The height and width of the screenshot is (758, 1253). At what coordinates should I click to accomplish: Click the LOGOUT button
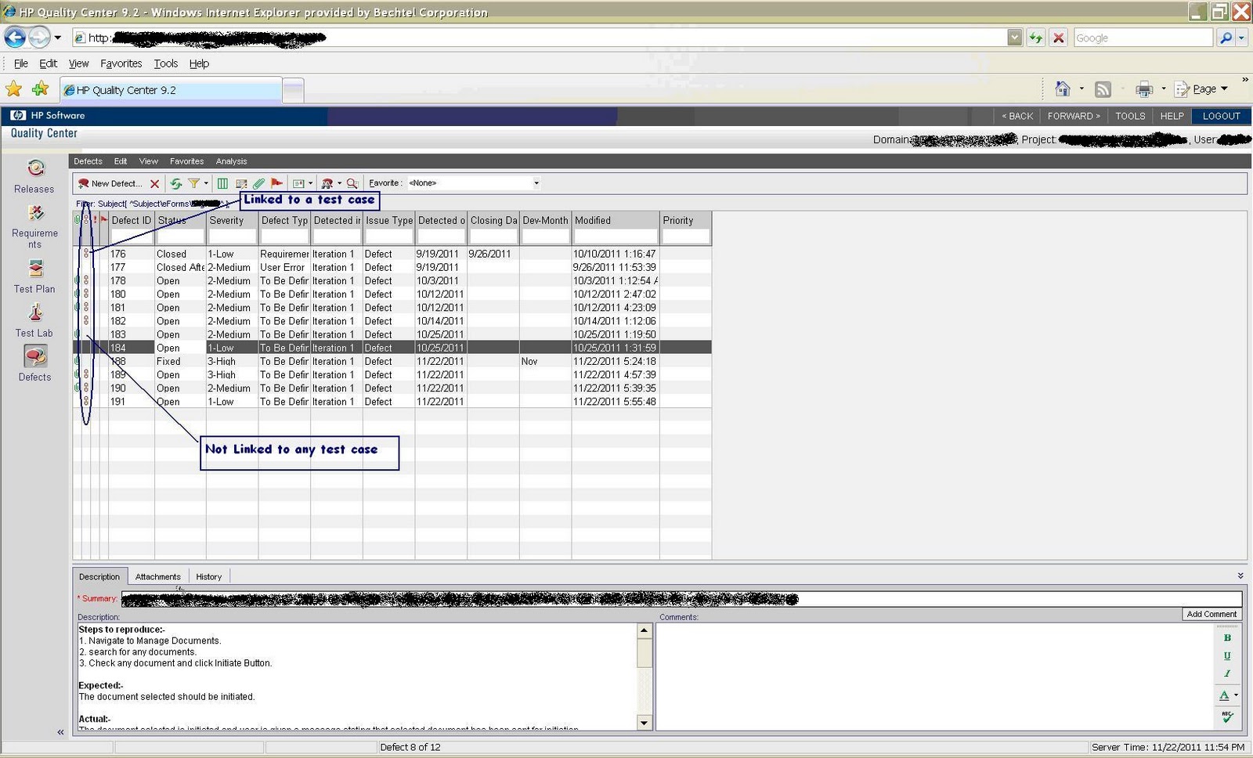[x=1222, y=116]
